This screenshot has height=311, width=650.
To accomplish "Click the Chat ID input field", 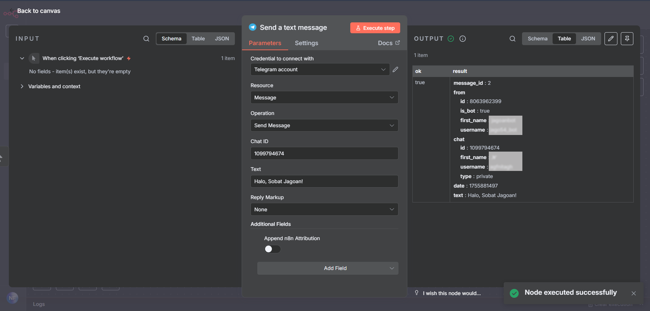I will (x=324, y=154).
